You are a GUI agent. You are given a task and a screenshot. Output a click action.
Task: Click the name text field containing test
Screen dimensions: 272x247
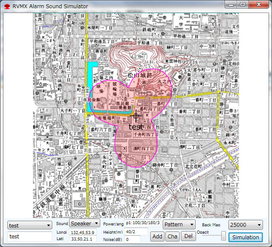(29, 236)
